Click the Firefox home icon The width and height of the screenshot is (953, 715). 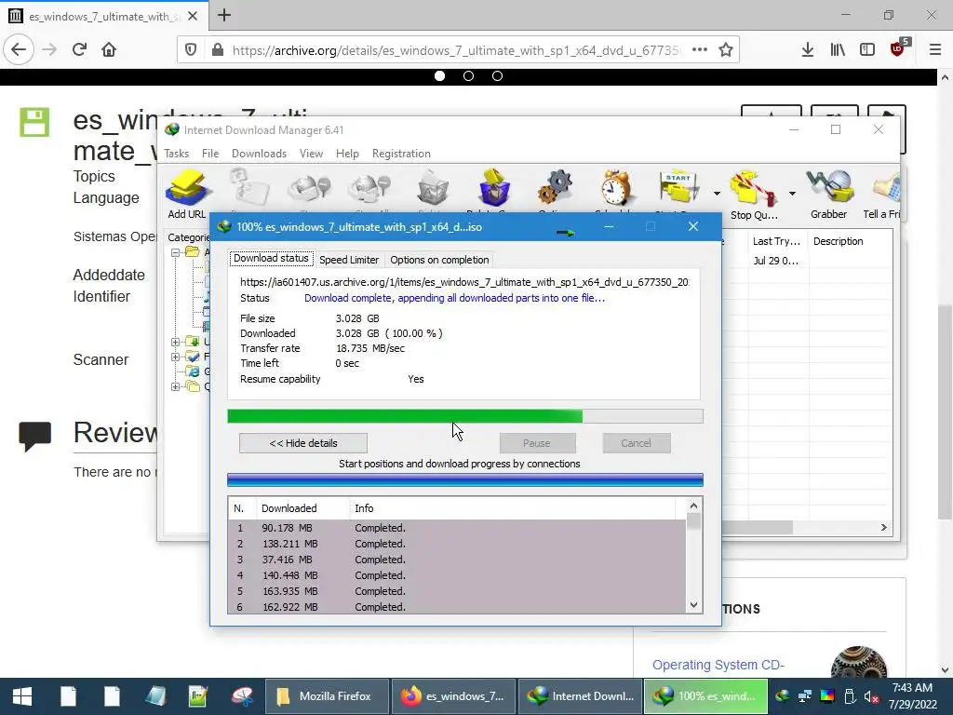point(109,49)
